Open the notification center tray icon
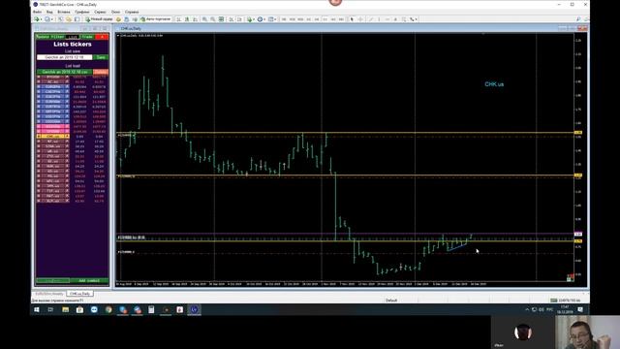 (x=580, y=309)
